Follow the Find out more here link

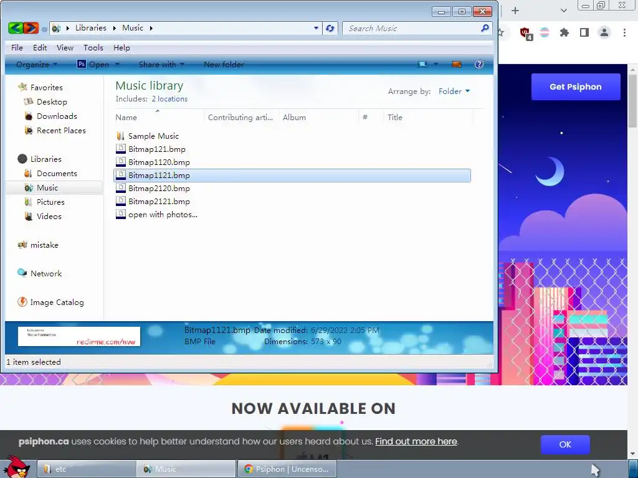416,441
